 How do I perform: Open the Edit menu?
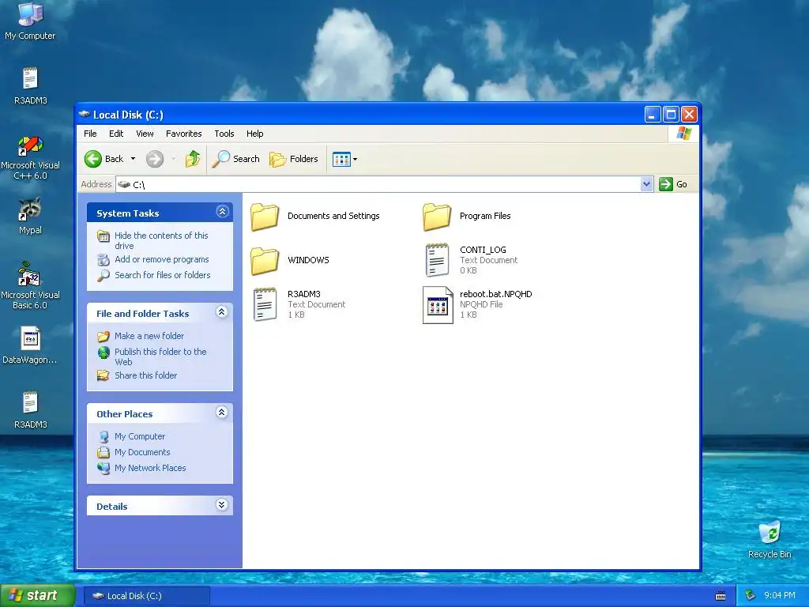(116, 134)
